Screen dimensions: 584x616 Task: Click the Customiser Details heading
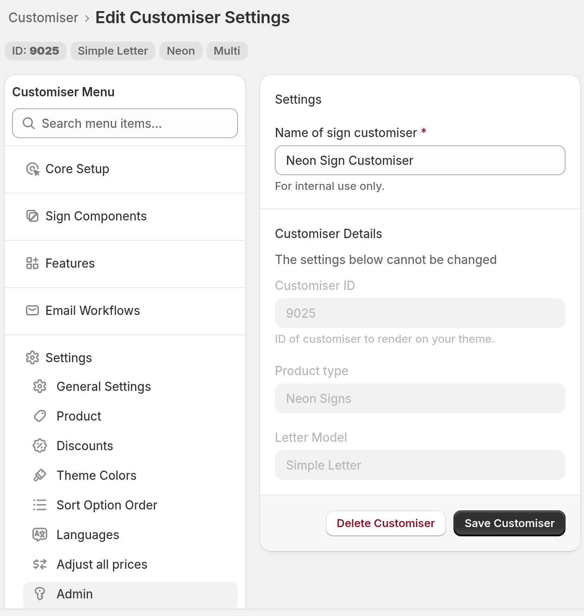pos(329,234)
